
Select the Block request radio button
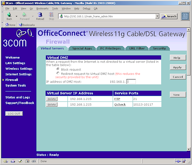point(58,69)
